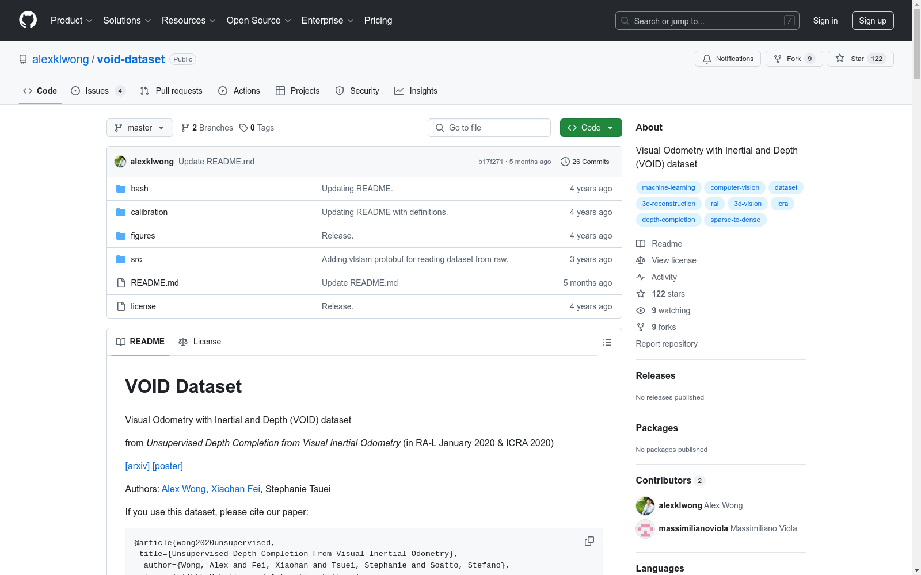Click the eye icon beside 9 watching
This screenshot has height=575, width=921.
641,310
